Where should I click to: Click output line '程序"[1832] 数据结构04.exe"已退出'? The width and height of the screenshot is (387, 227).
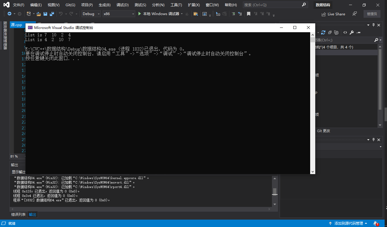(62, 200)
